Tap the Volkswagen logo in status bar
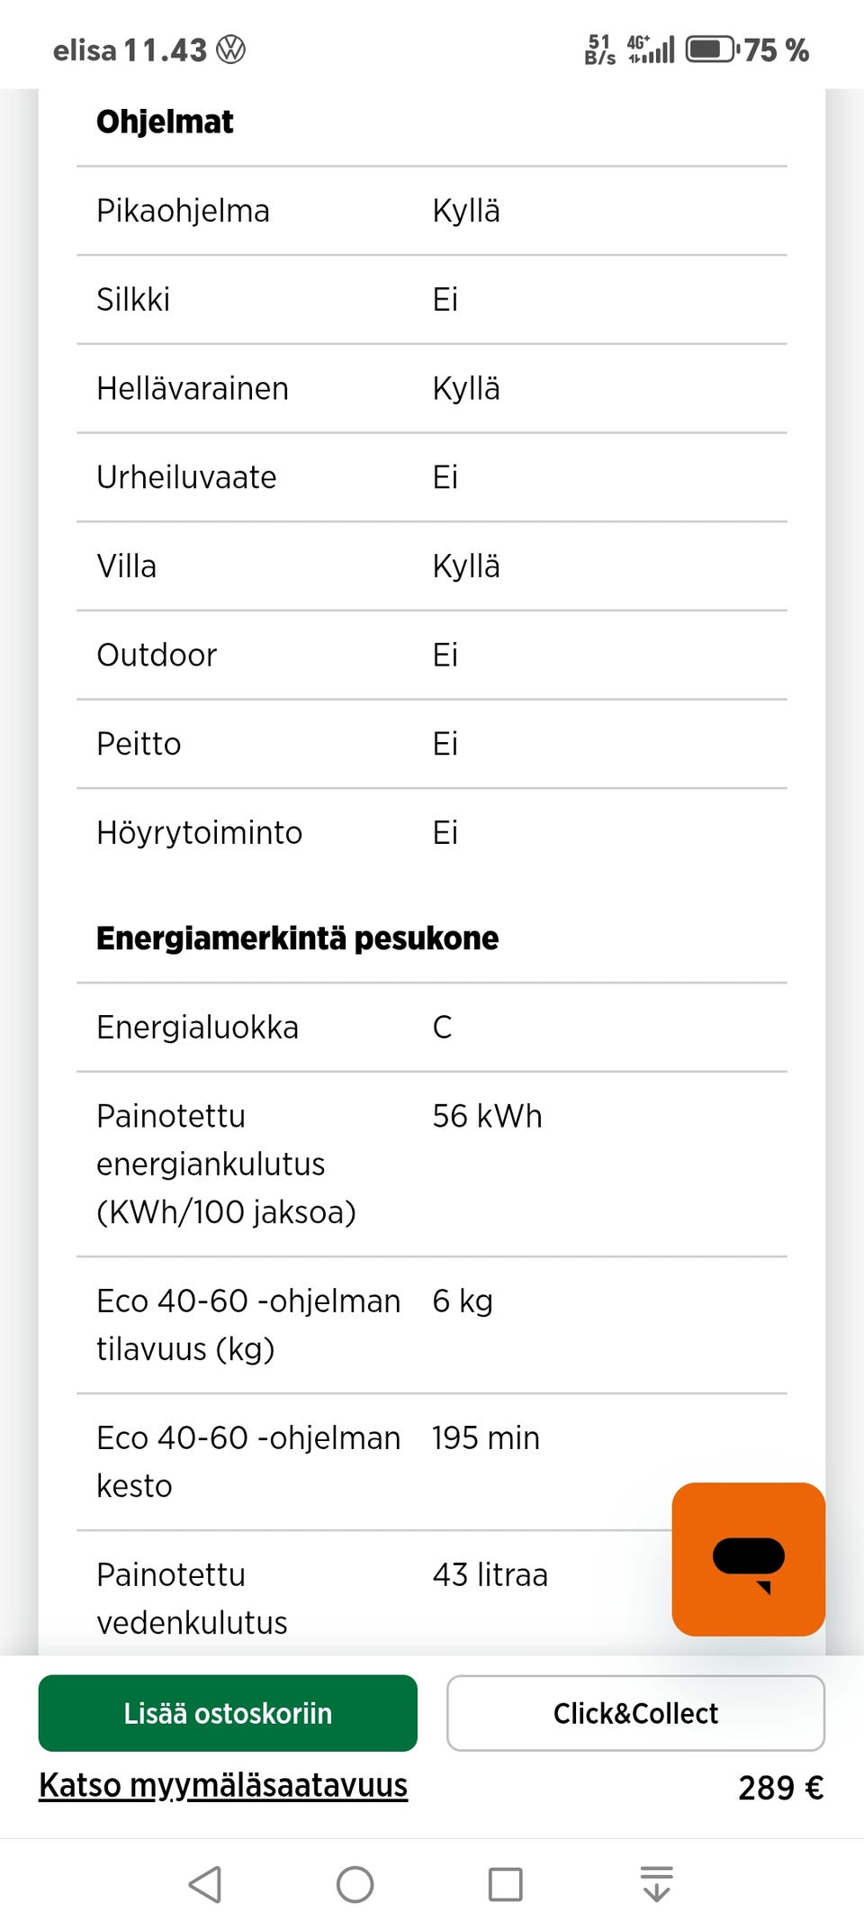Image resolution: width=864 pixels, height=1931 pixels. (231, 50)
